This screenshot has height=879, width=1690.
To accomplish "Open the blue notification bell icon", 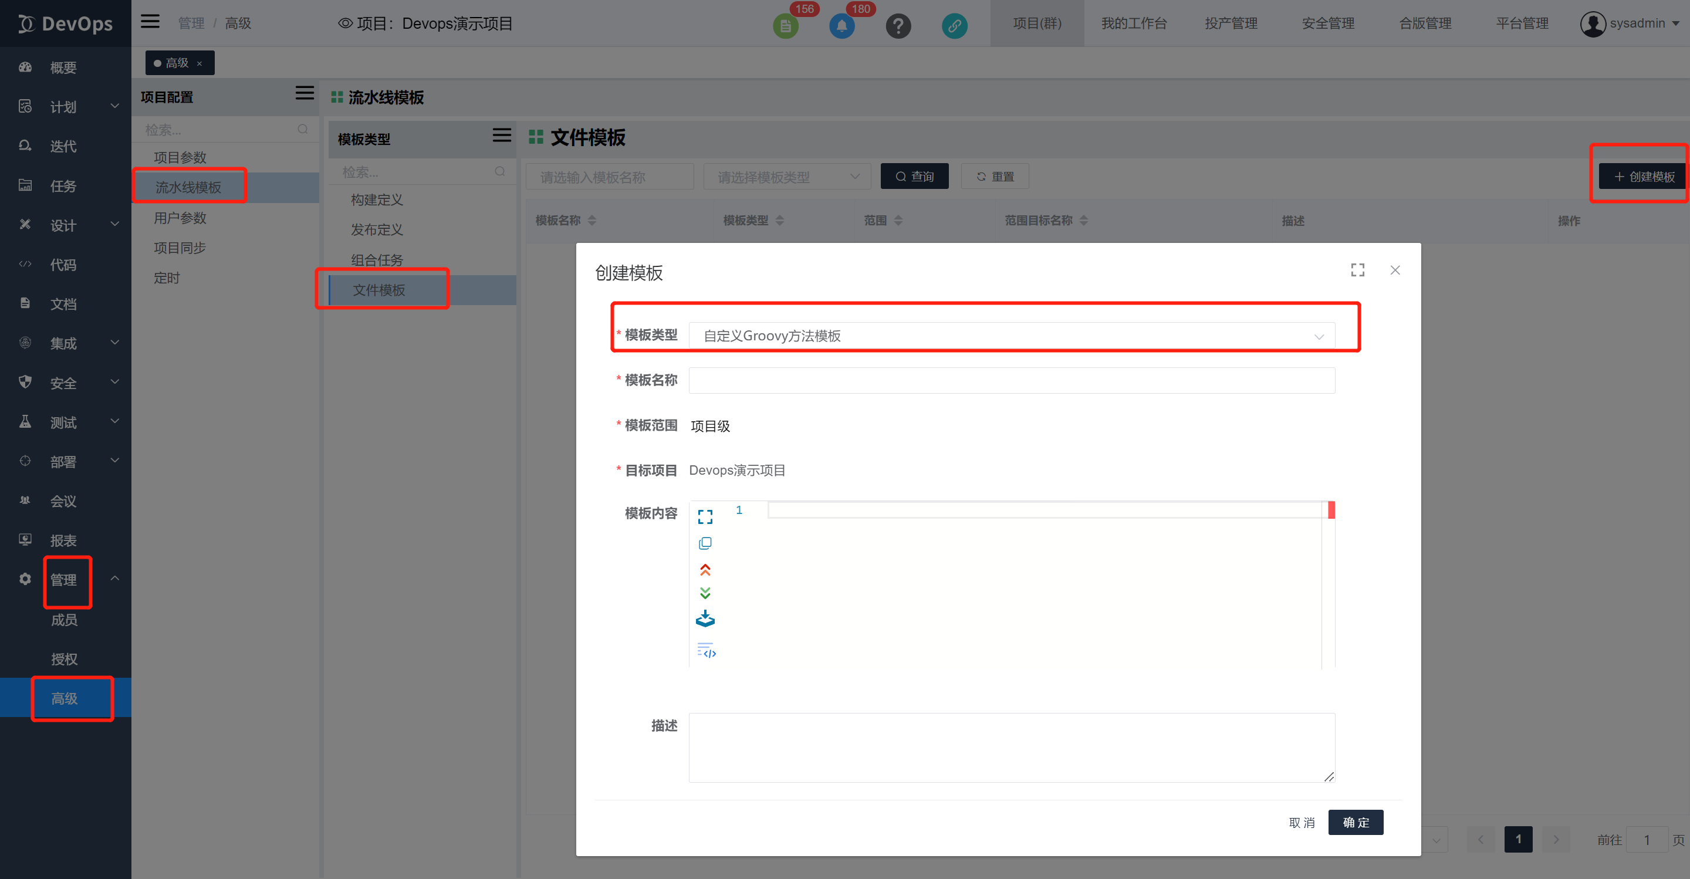I will click(841, 26).
